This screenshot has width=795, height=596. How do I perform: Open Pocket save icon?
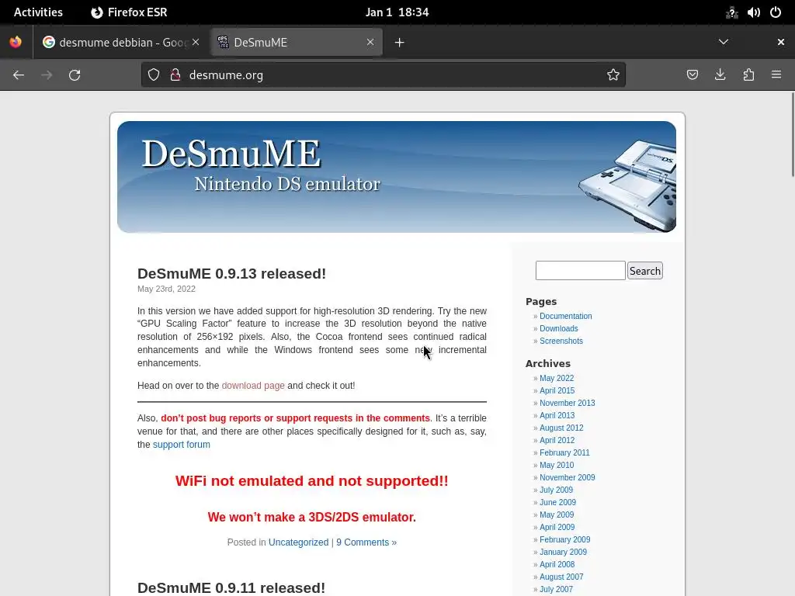692,75
